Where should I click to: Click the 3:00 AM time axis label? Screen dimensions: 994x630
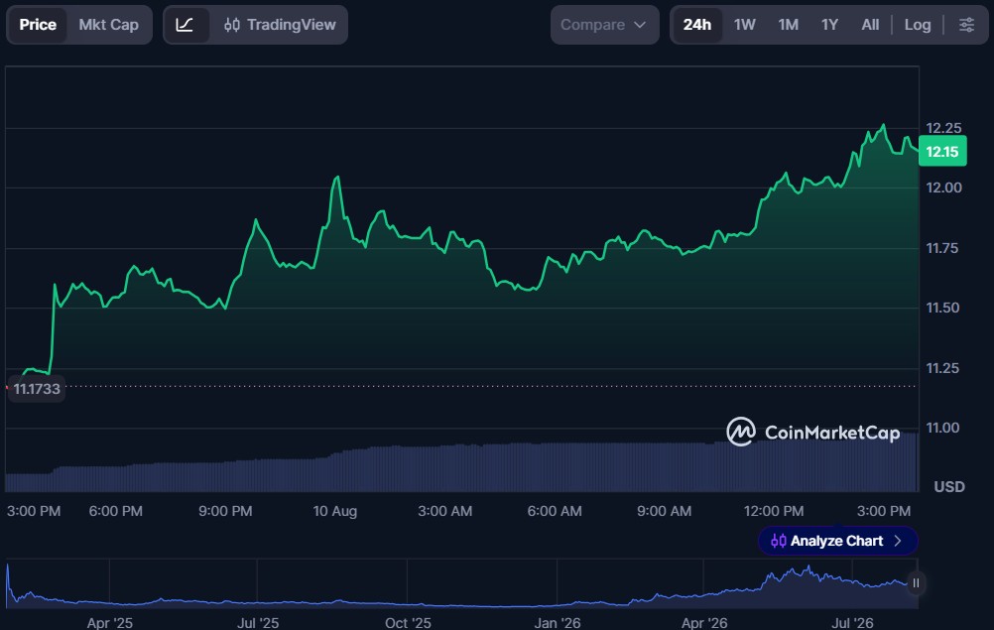coord(444,511)
